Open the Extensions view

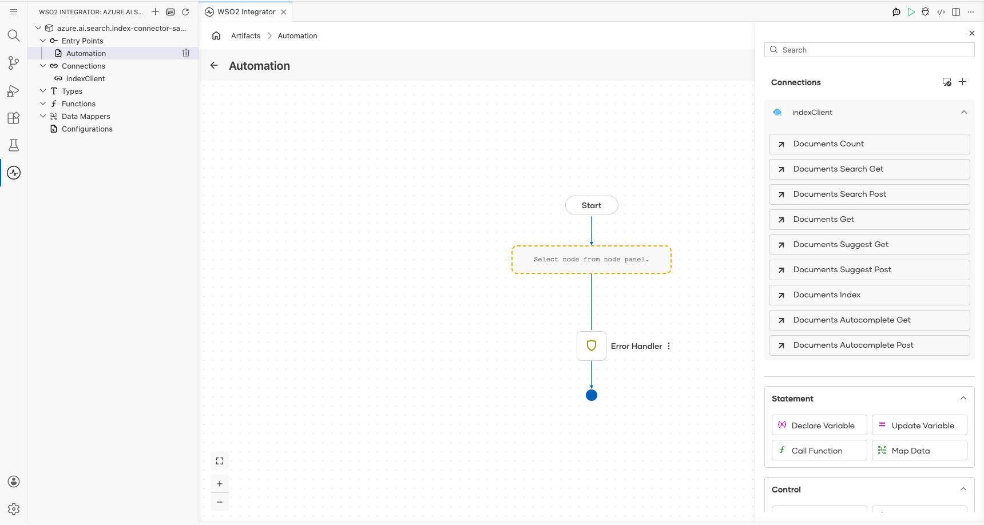(x=14, y=118)
